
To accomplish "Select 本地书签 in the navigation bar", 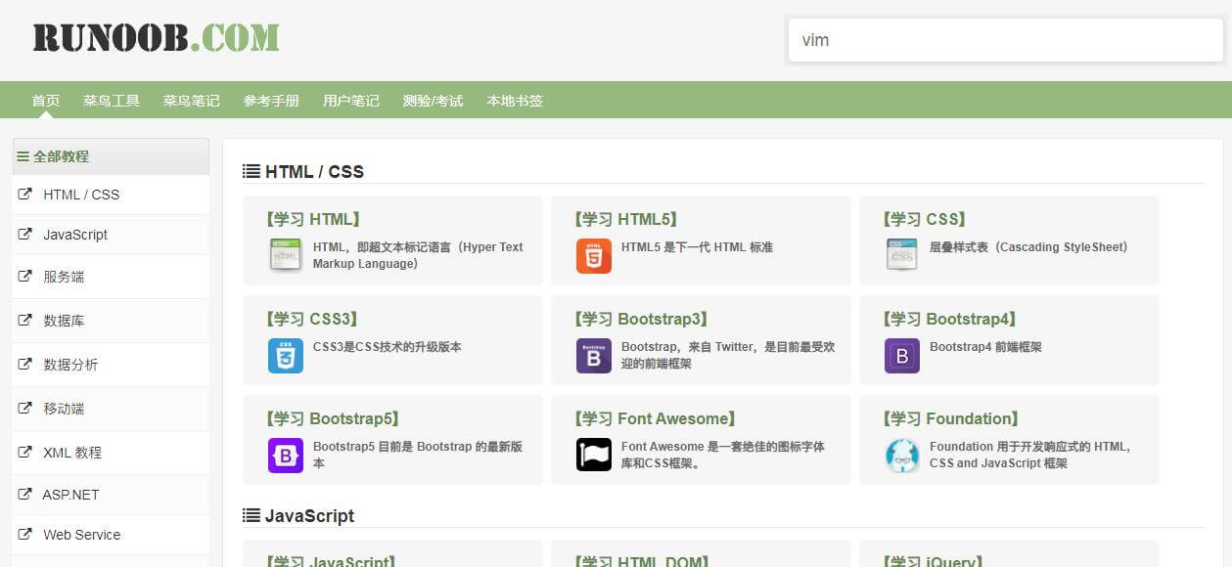I will click(x=515, y=101).
